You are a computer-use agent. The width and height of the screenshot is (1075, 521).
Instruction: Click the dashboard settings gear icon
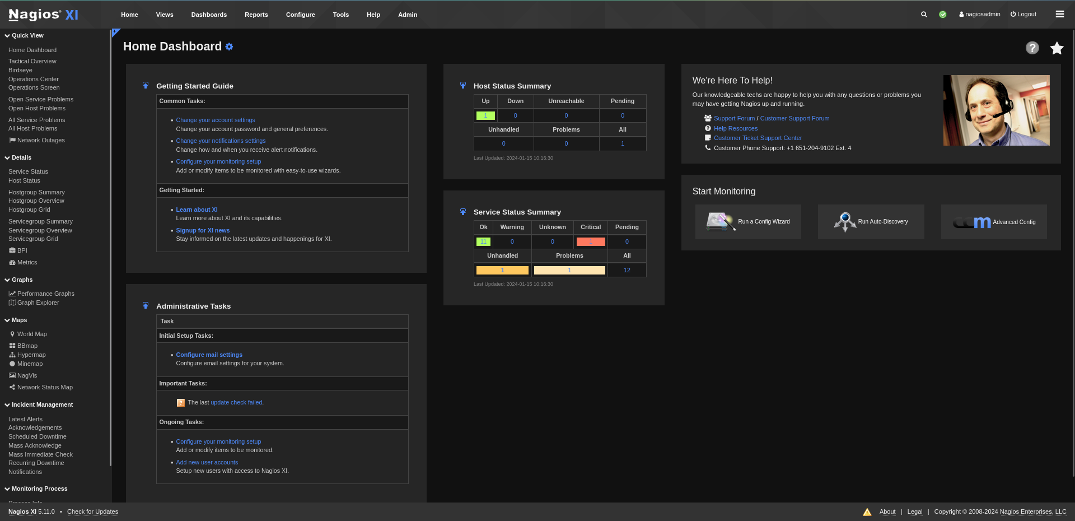(x=229, y=47)
